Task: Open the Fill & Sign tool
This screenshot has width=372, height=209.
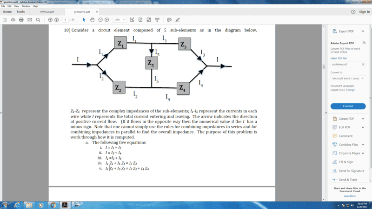Action: click(x=347, y=162)
